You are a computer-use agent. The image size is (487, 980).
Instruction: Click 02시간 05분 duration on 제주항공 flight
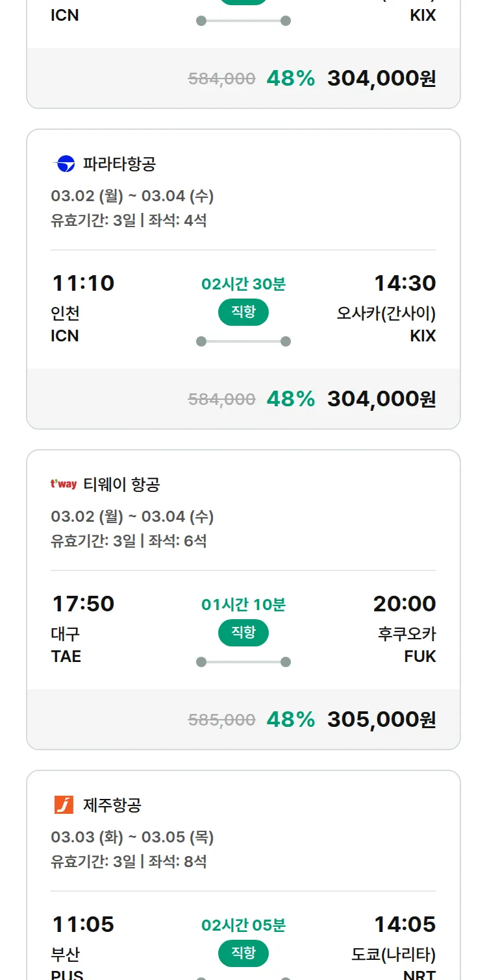tap(243, 925)
